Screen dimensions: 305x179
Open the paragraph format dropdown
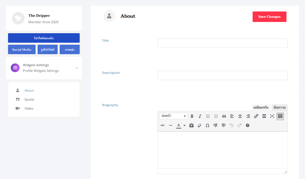tap(173, 116)
